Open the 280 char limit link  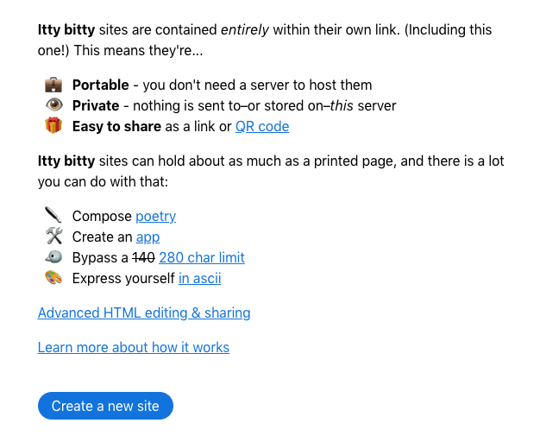point(202,257)
